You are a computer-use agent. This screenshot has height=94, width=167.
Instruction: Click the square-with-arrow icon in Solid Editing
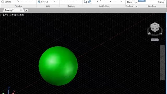pos(85,2)
